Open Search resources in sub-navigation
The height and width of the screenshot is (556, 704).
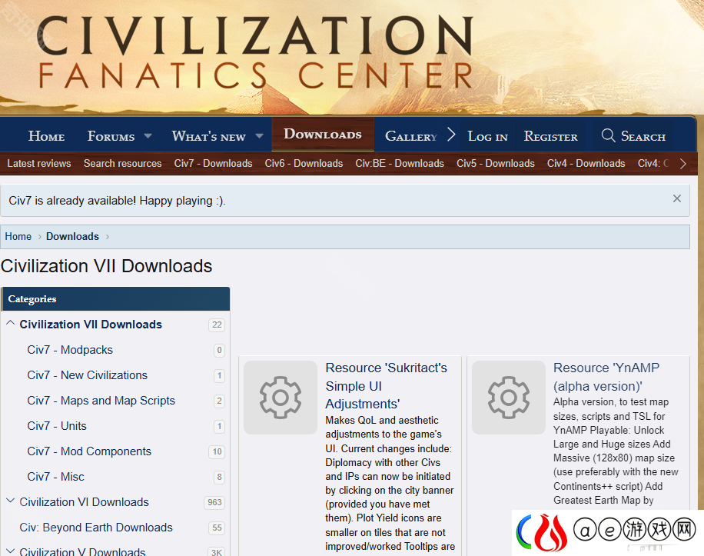[x=122, y=164]
